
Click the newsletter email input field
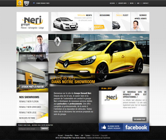tap(29, 129)
